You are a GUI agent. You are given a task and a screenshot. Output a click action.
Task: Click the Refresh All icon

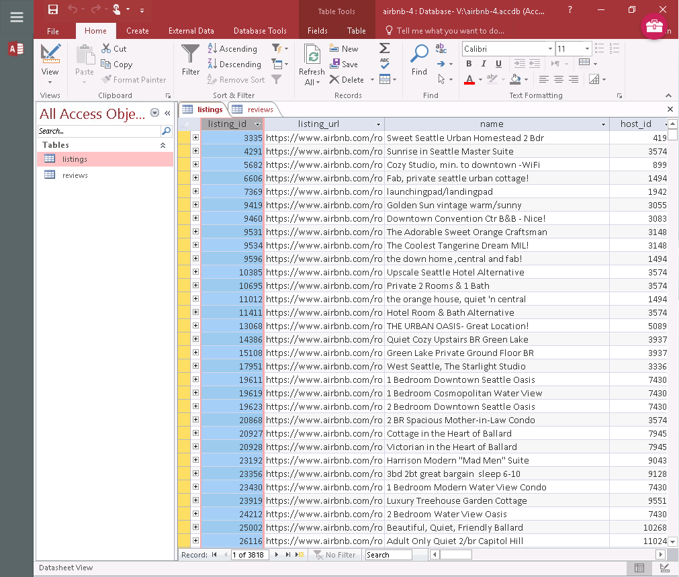click(x=312, y=55)
